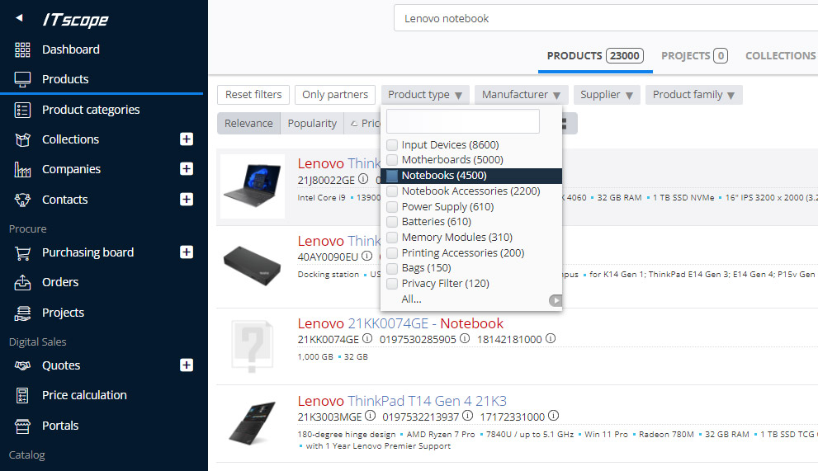
Task: Click info icon next to 40AY0090EU
Action: 367,256
